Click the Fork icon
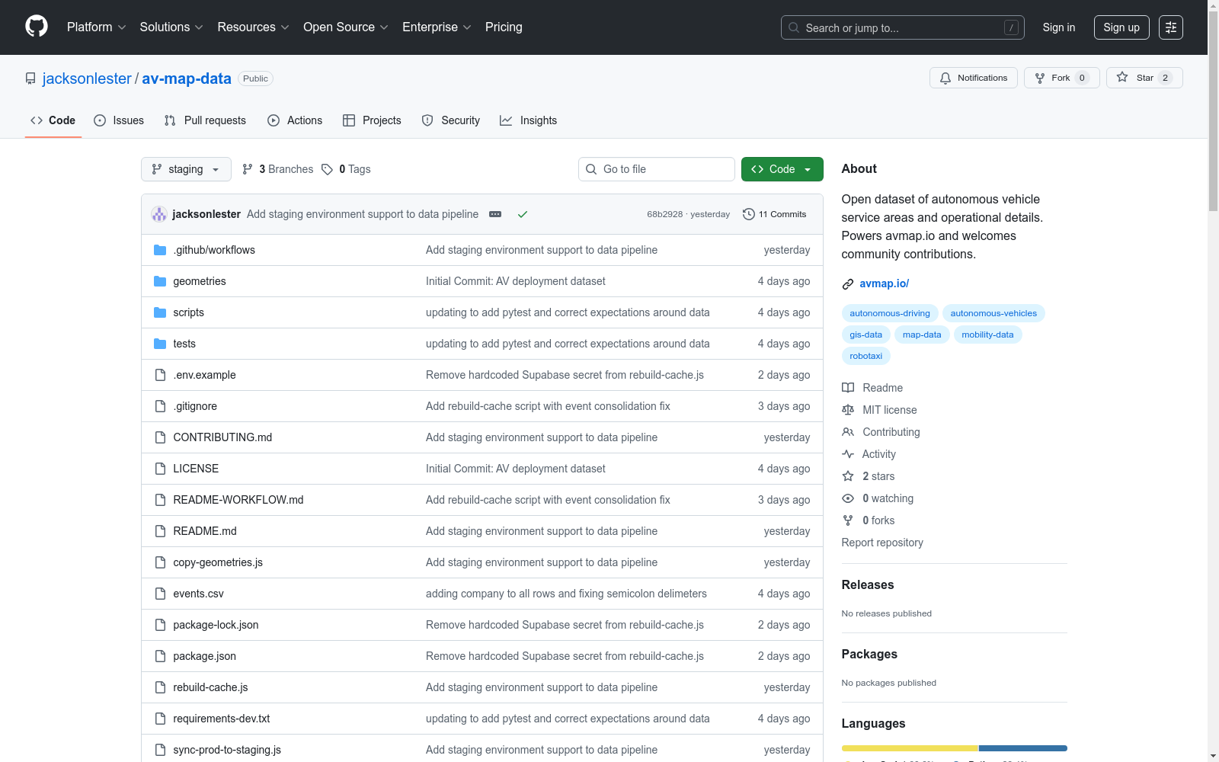 [x=1040, y=78]
